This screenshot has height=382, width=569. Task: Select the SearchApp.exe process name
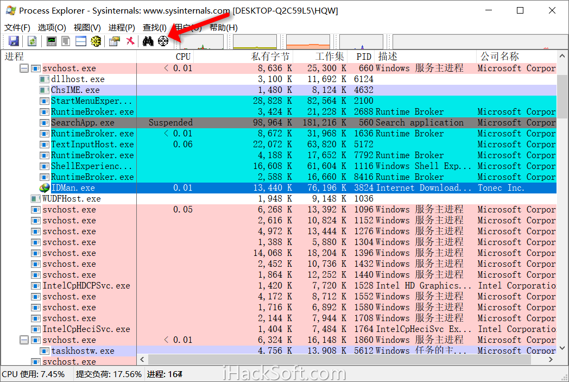[x=83, y=123]
